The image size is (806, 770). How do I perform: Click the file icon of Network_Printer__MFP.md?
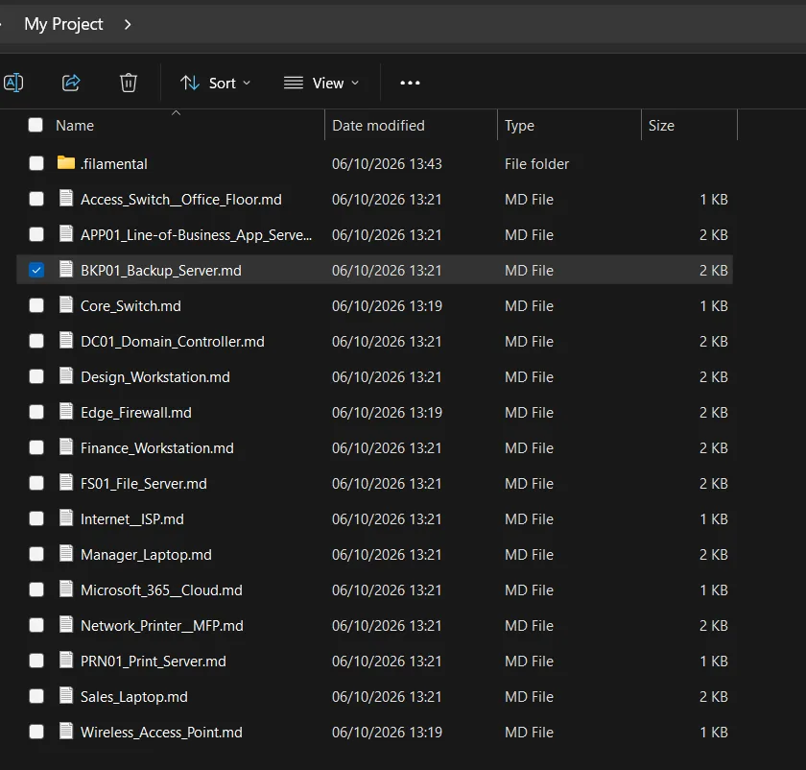pos(66,624)
